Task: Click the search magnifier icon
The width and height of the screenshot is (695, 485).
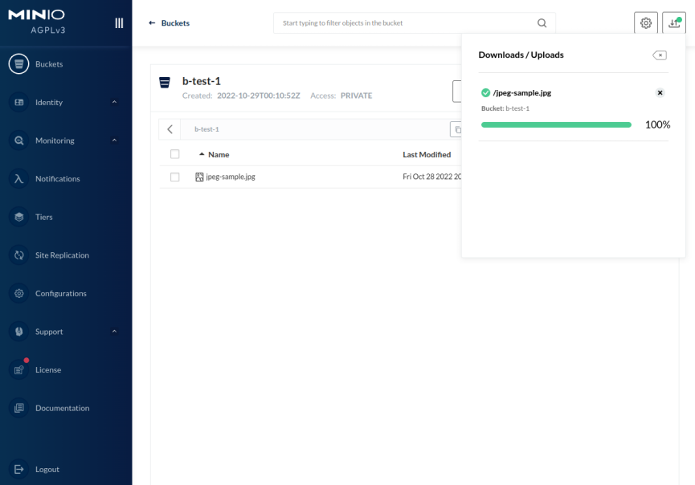Action: pyautogui.click(x=542, y=23)
